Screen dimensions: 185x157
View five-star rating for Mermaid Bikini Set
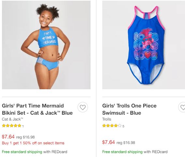(x=12, y=126)
